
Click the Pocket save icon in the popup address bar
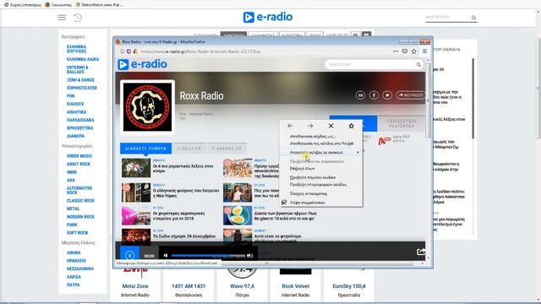click(405, 52)
